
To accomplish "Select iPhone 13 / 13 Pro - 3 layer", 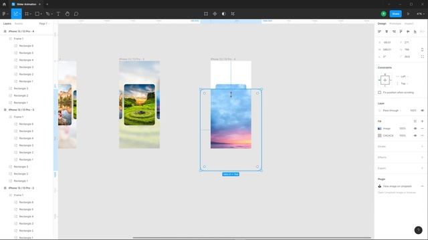I will point(21,109).
